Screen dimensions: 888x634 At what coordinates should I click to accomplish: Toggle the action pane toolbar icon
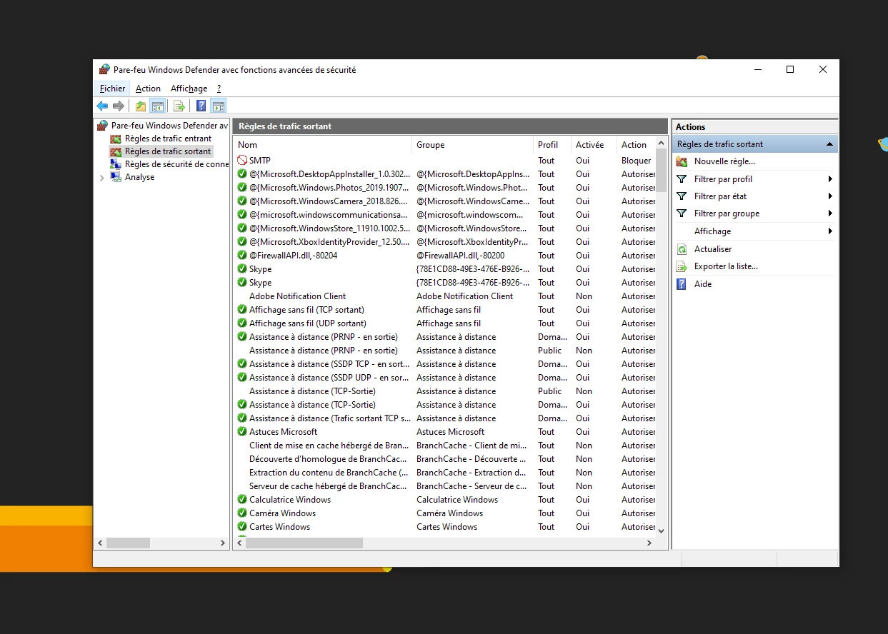click(x=219, y=106)
